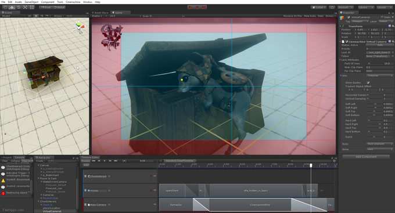395x213 pixels.
Task: Click the Maximize On Play button
Action: tap(292, 16)
